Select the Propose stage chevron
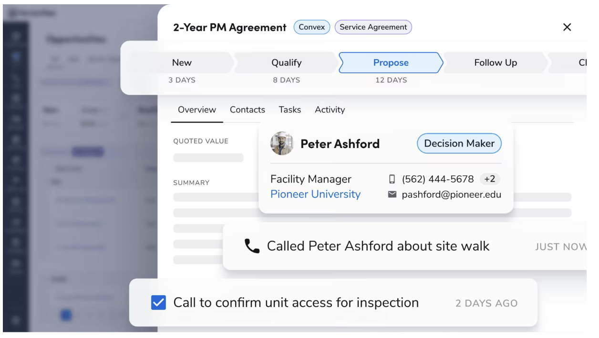Viewport: 599px width, 338px height. click(x=391, y=63)
